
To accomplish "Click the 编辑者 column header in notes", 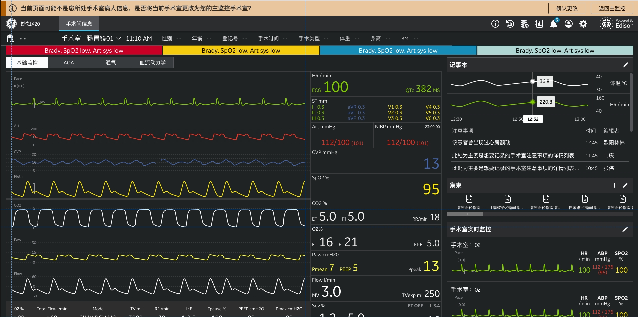I will tap(611, 131).
